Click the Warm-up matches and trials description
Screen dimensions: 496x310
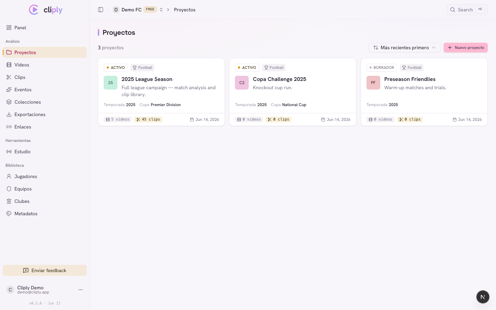tap(415, 87)
